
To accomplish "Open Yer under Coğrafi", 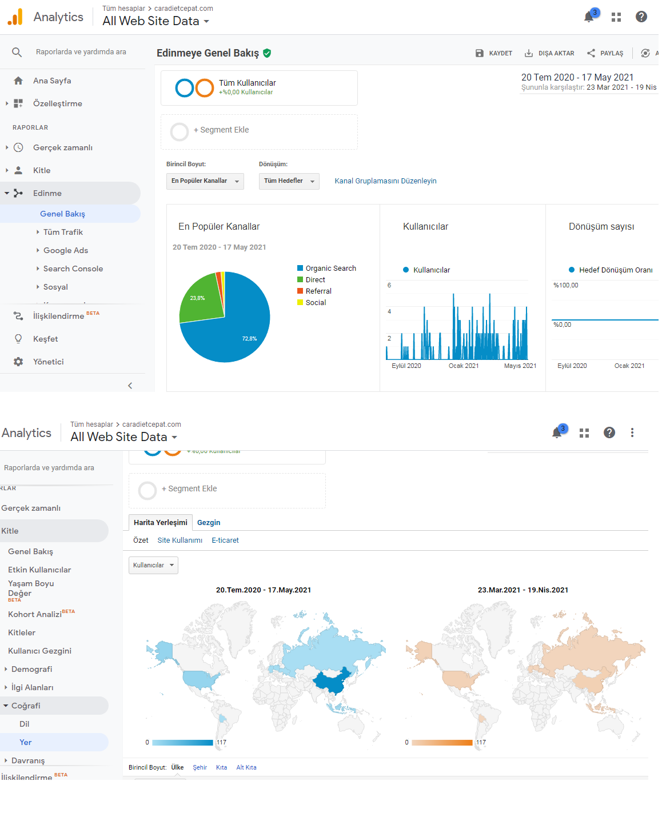I will 26,742.
